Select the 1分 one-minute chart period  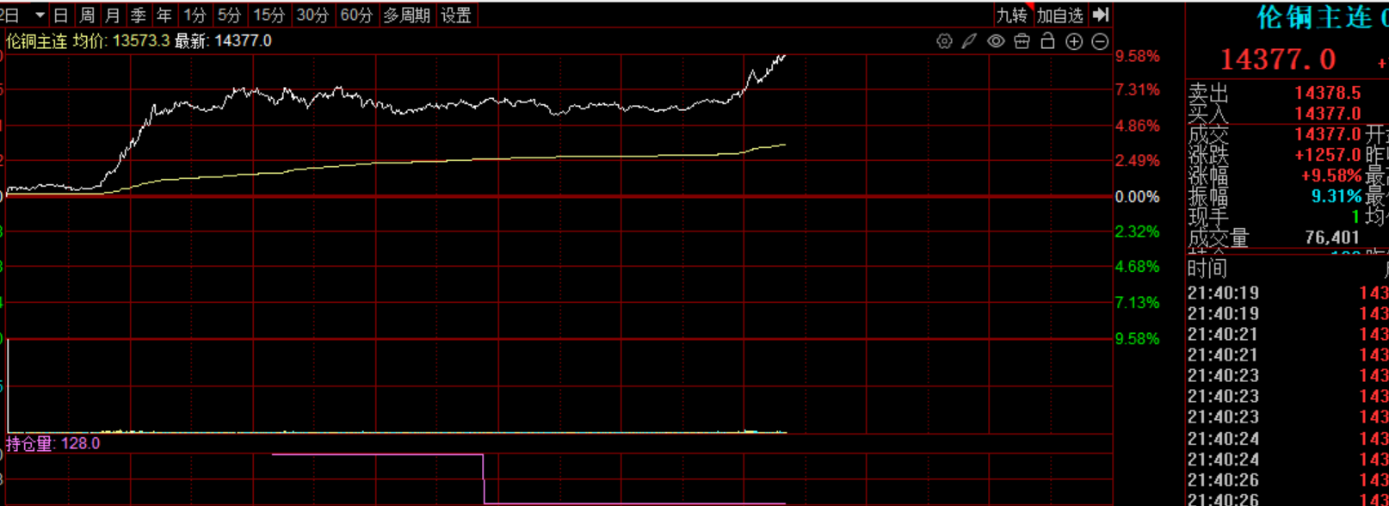[x=195, y=15]
